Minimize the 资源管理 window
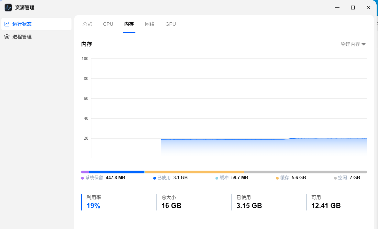The width and height of the screenshot is (378, 229). (337, 8)
